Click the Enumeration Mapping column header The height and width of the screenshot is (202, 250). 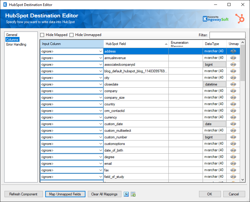186,44
